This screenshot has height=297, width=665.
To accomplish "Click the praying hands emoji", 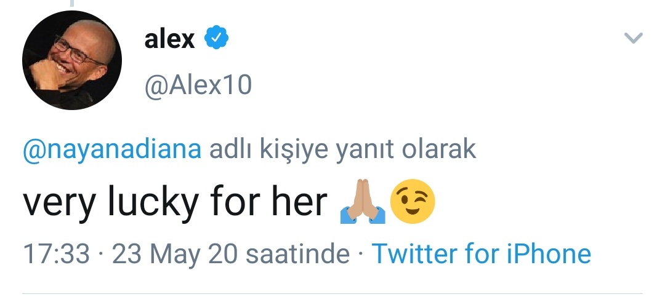I will tap(363, 201).
